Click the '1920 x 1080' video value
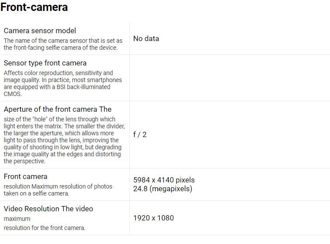 coord(153,217)
